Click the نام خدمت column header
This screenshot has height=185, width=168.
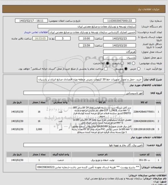coord(103,154)
